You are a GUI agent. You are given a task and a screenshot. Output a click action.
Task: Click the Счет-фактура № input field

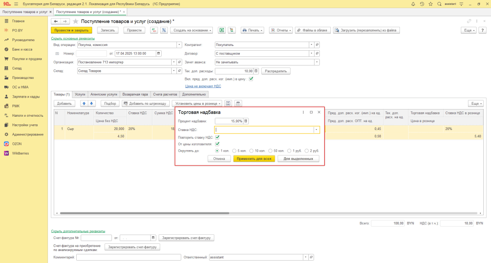tap(96, 238)
